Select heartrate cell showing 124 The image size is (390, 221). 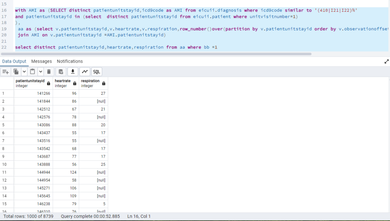point(66,172)
